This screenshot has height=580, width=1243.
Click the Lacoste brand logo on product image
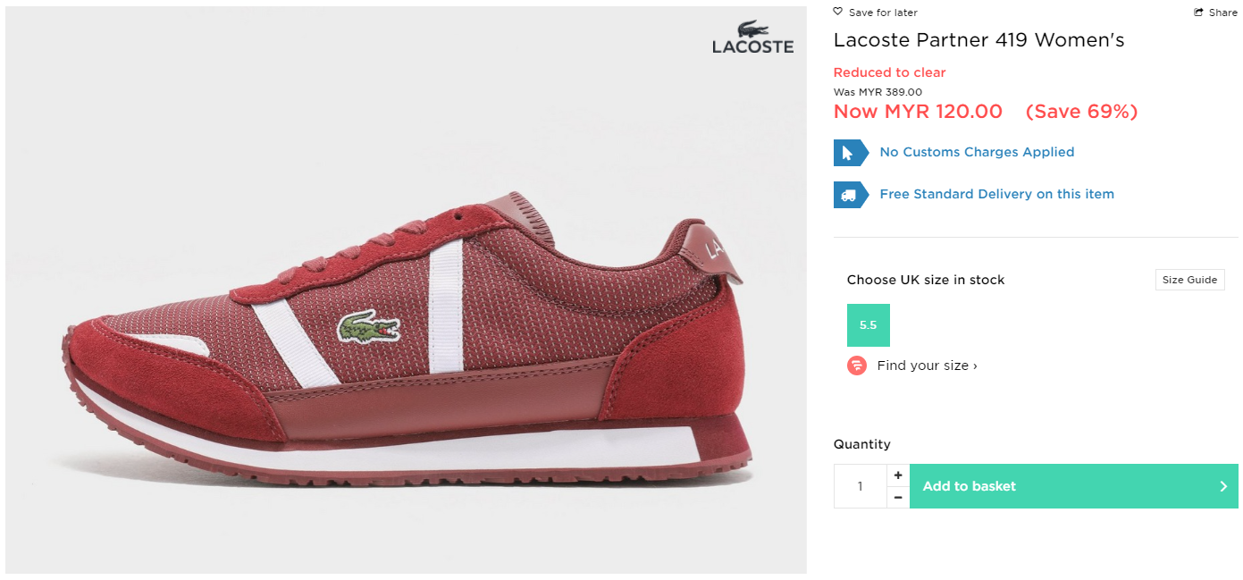(x=752, y=37)
